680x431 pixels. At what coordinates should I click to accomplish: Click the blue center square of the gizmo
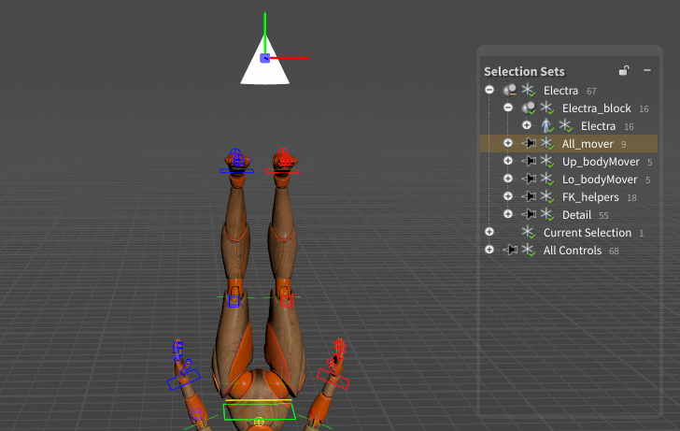[265, 58]
